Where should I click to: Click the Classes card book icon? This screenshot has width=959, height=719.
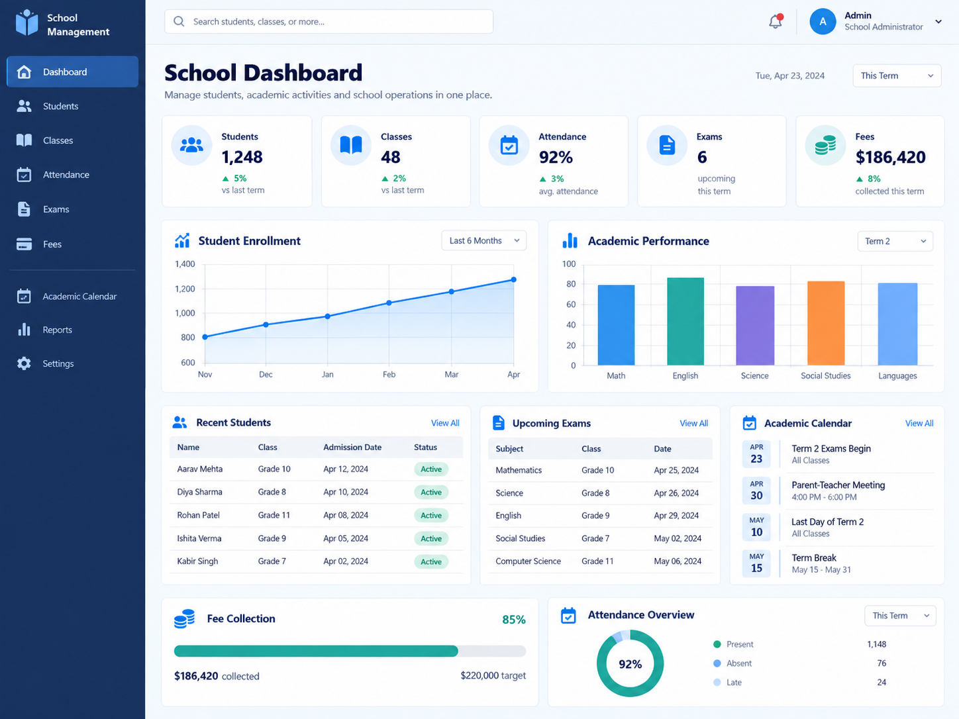pos(351,145)
